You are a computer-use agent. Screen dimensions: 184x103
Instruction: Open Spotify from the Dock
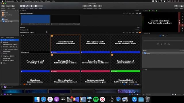click(96, 100)
